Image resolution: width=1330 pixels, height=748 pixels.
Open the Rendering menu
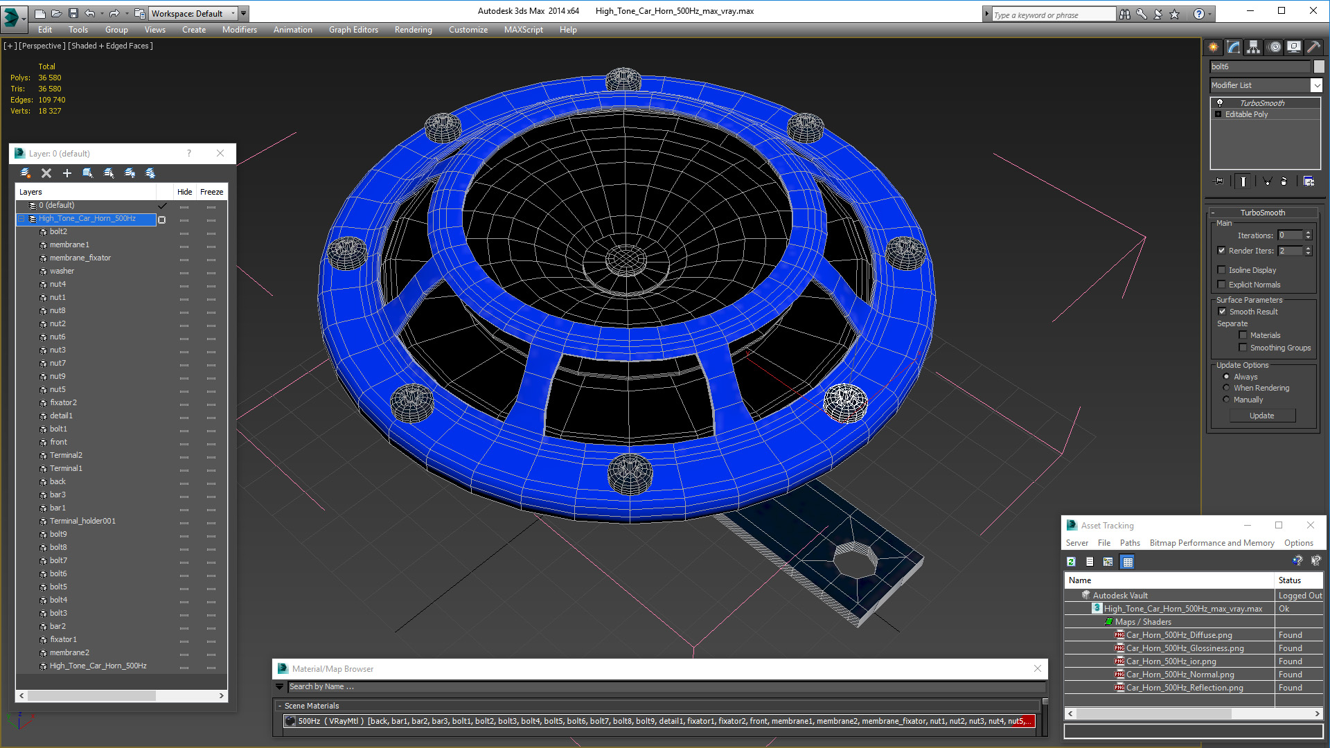click(413, 30)
